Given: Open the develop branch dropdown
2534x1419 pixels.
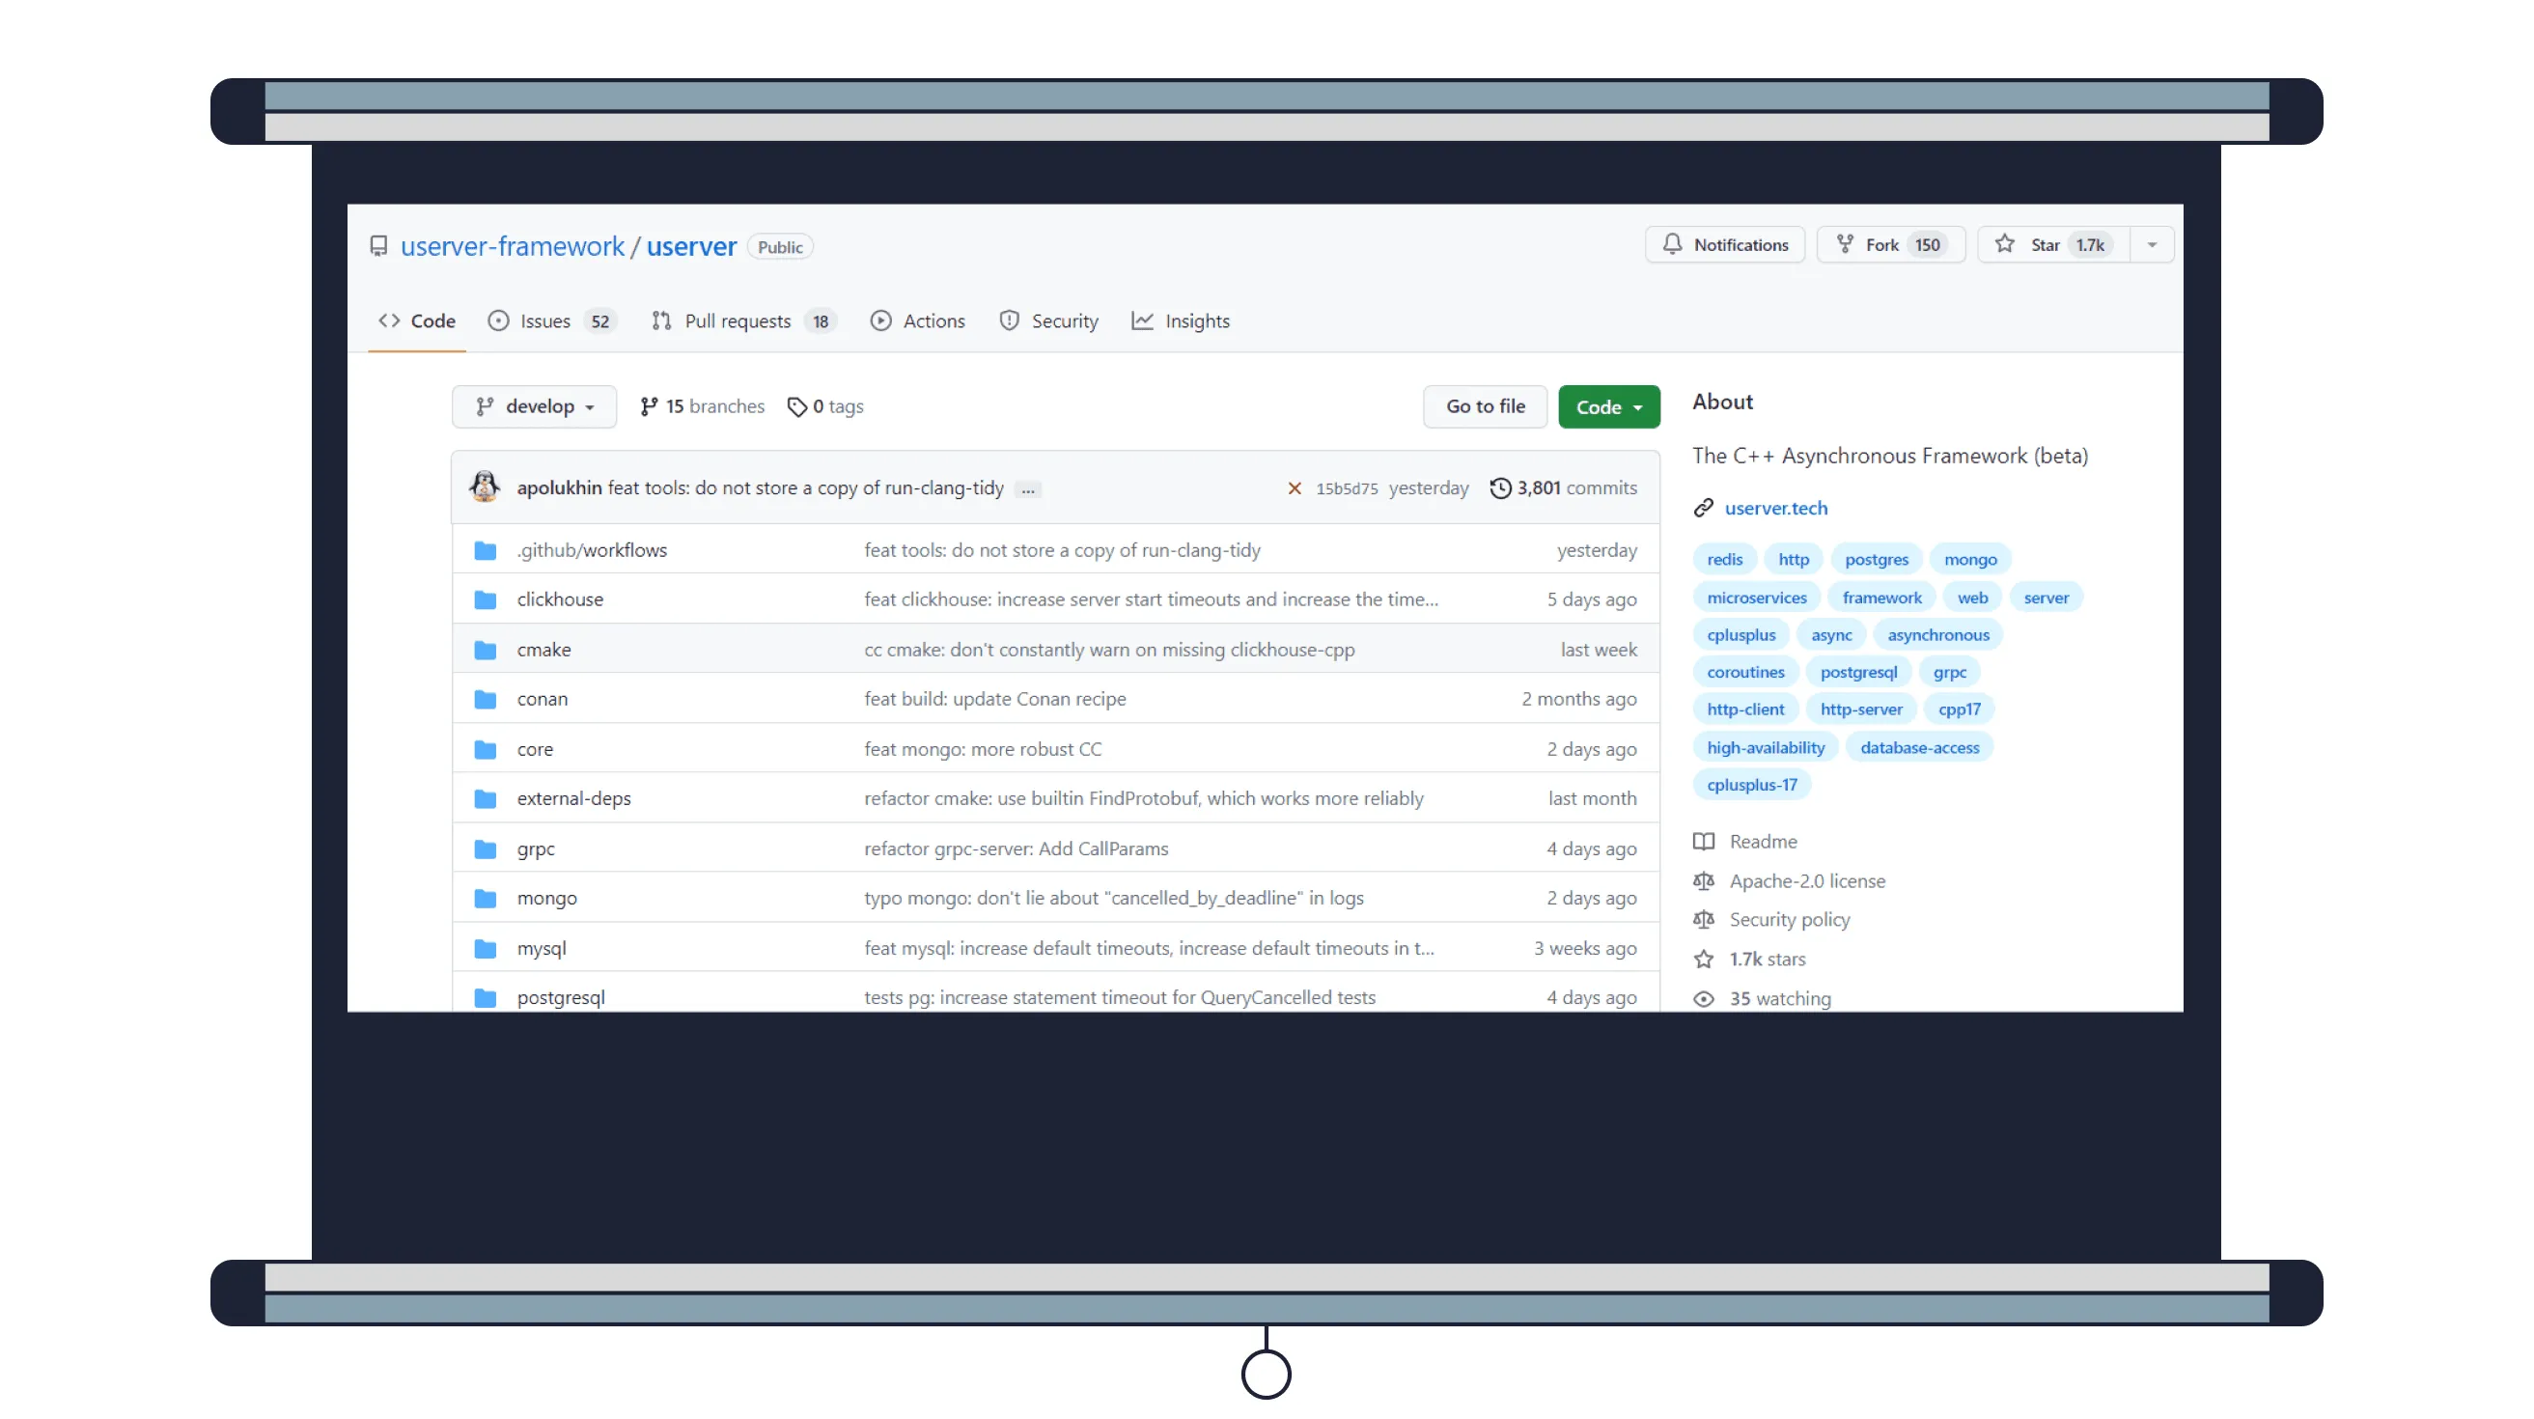Looking at the screenshot, I should pos(534,406).
